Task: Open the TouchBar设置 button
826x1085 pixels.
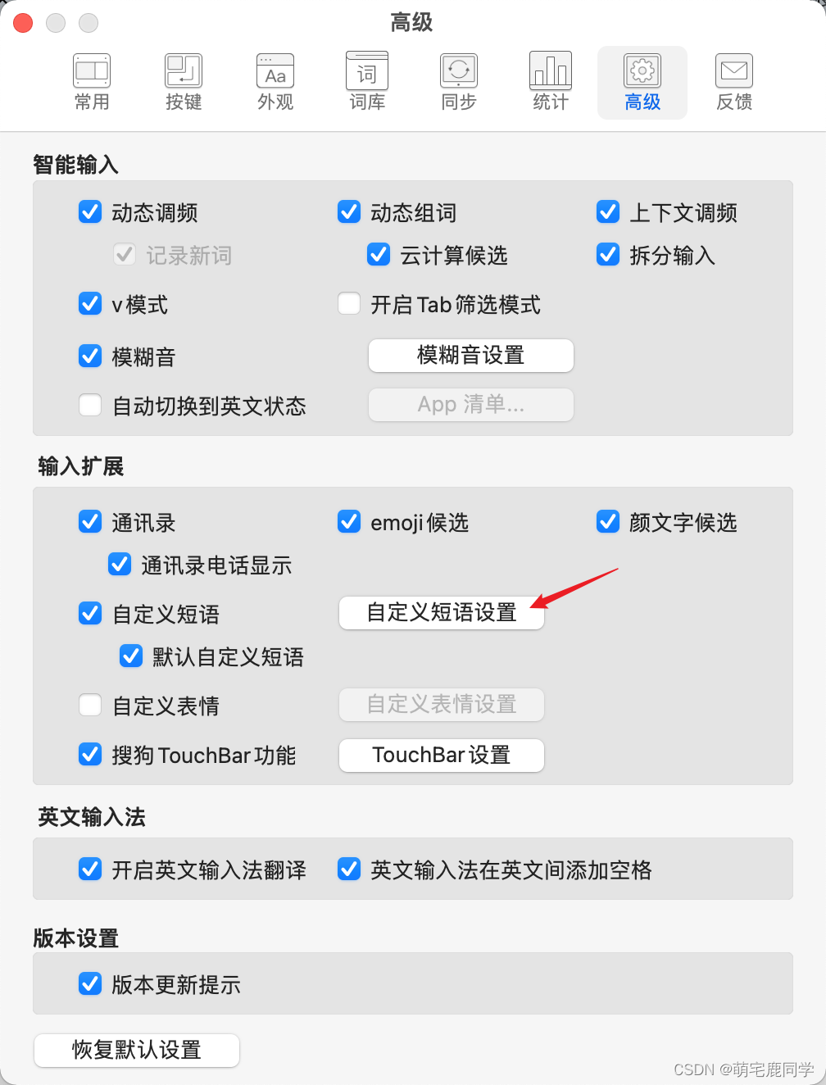Action: (442, 755)
